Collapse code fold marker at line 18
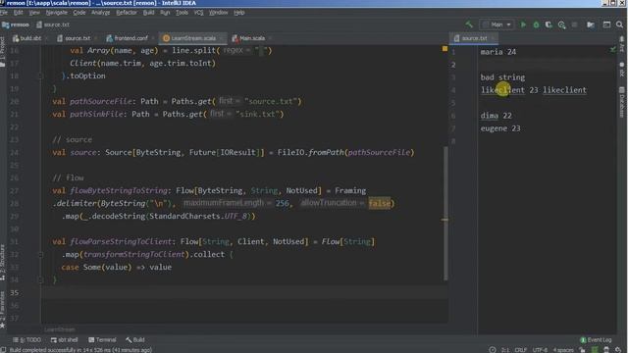 [x=40, y=76]
